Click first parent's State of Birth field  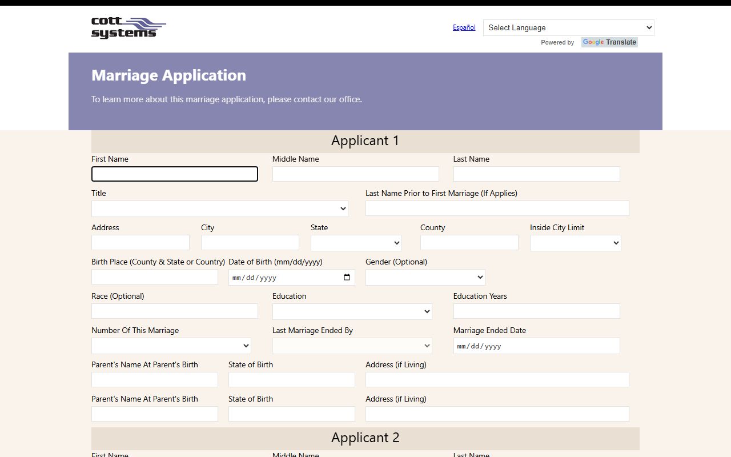pyautogui.click(x=292, y=379)
